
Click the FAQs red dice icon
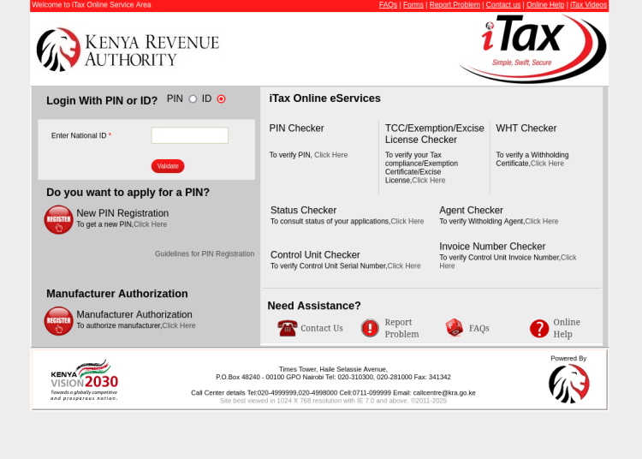[455, 328]
